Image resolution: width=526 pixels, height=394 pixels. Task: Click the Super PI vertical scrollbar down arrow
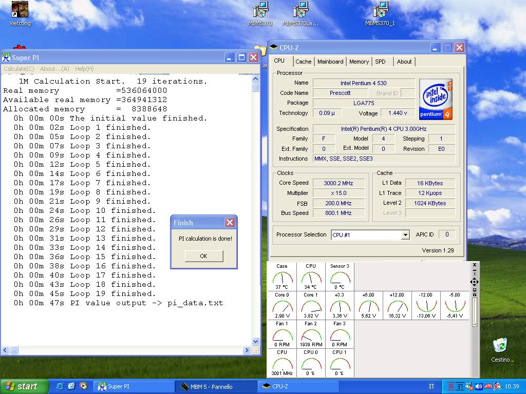click(255, 341)
